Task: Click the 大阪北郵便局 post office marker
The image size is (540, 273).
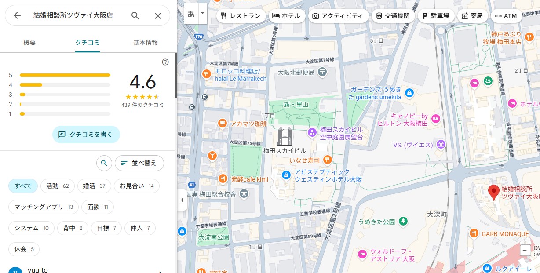Action: [322, 71]
